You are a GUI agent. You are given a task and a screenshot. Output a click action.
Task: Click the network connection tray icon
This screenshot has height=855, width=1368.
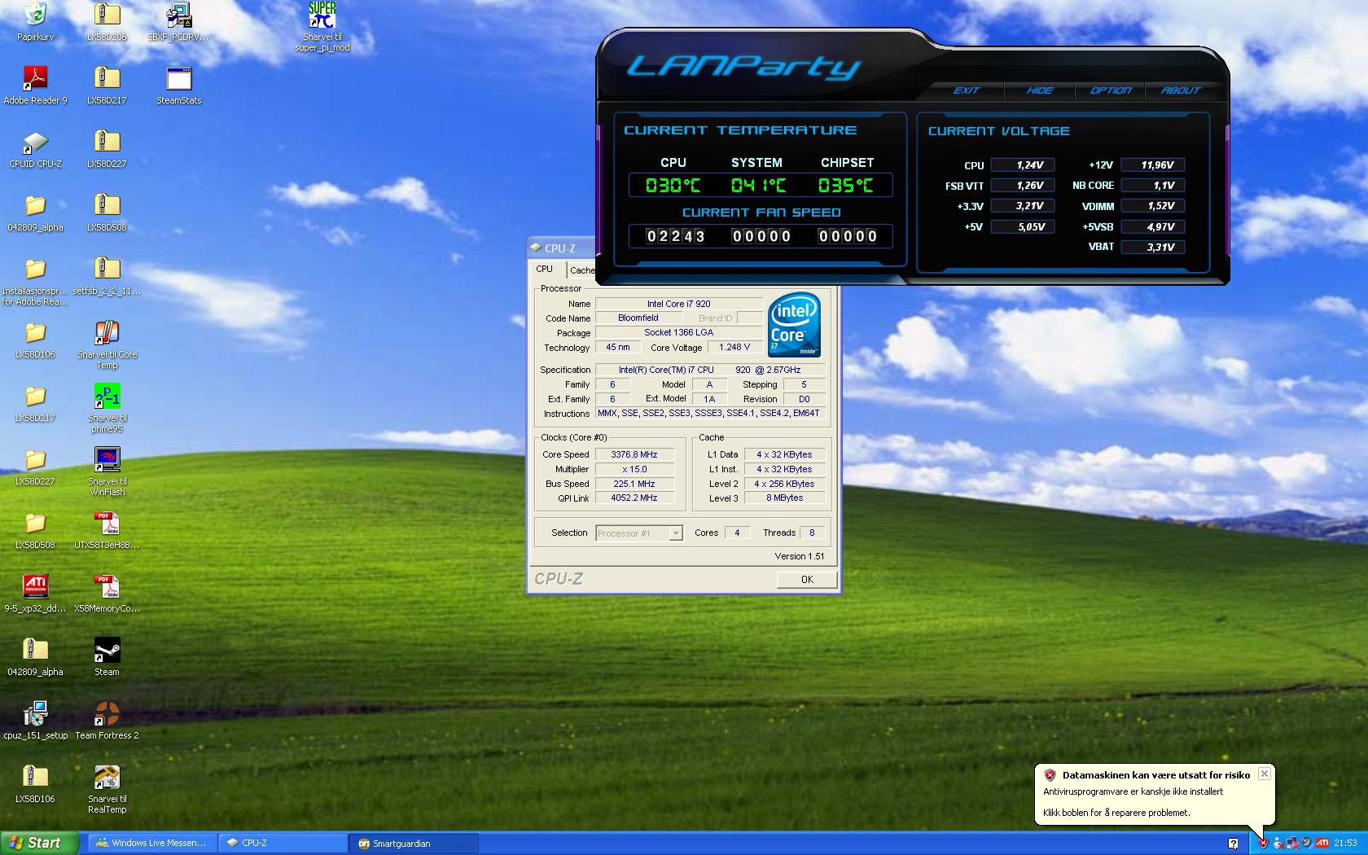tap(1292, 843)
